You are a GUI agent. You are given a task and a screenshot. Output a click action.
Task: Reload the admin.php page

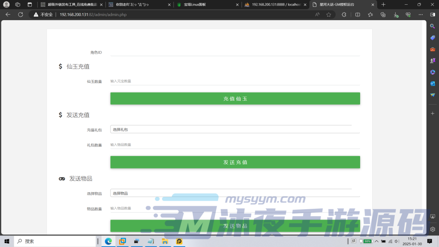click(x=20, y=14)
